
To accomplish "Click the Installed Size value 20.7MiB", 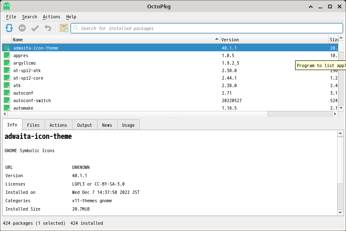I will pyautogui.click(x=81, y=209).
